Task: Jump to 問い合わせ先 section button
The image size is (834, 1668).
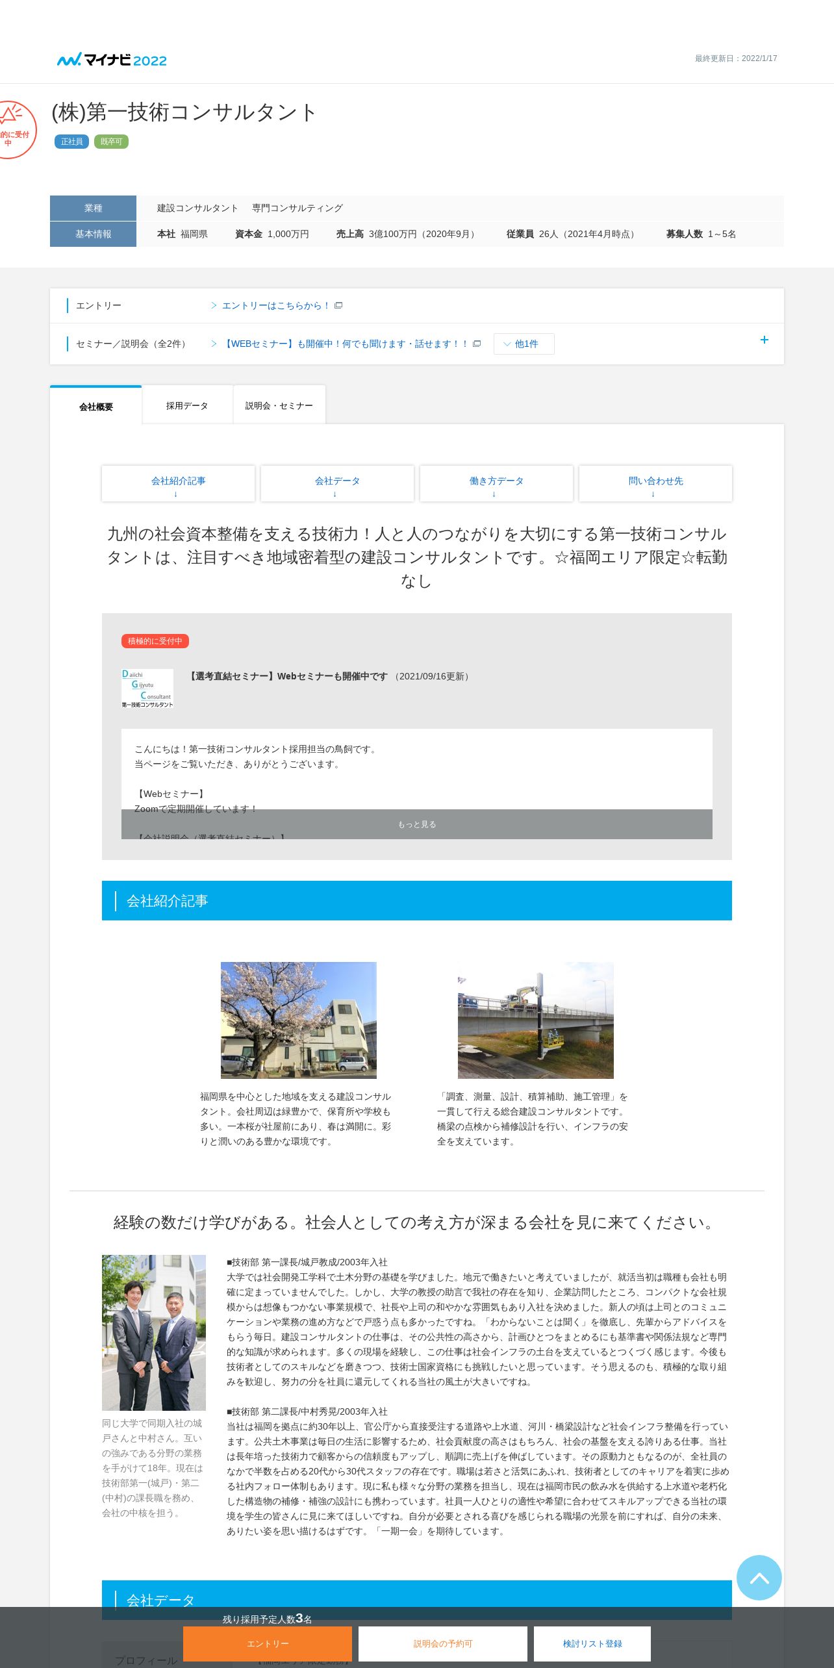Action: [x=655, y=483]
